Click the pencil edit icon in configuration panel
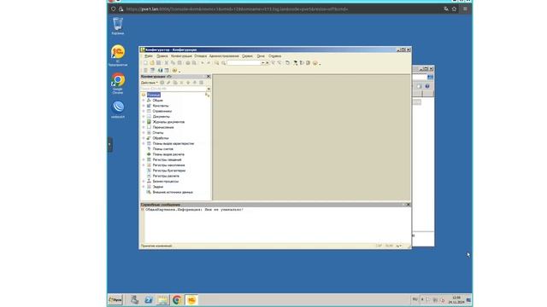 (x=168, y=83)
